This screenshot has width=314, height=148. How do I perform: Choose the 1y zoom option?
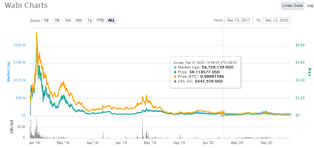tap(89, 20)
